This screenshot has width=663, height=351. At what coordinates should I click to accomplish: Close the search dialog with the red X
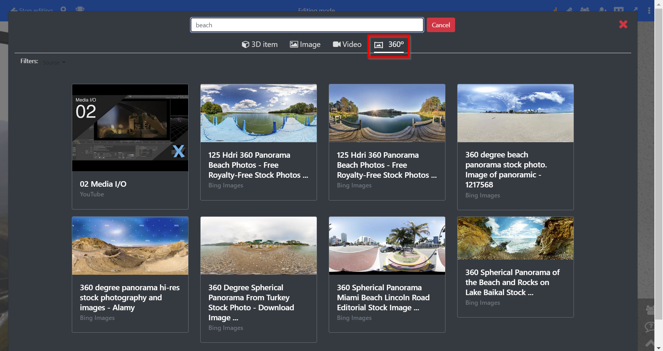click(623, 24)
